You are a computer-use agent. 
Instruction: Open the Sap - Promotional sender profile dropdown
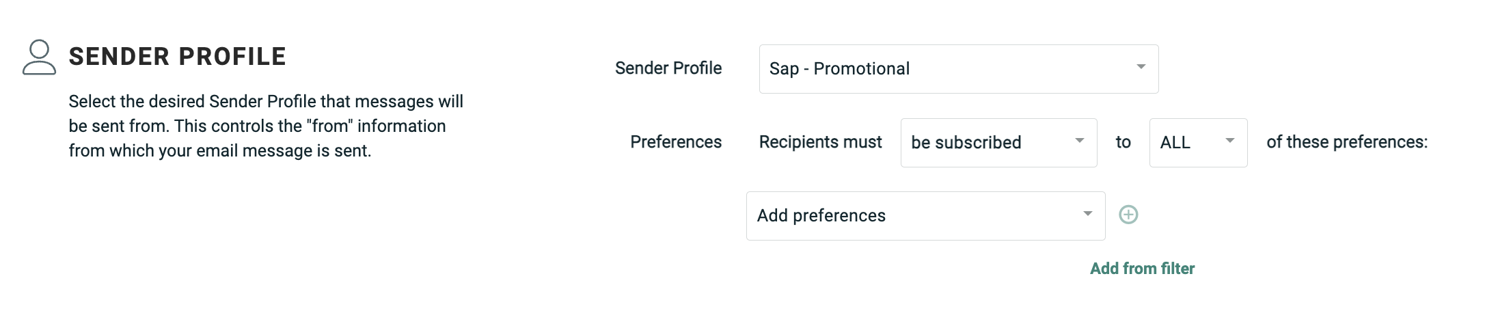(x=958, y=69)
